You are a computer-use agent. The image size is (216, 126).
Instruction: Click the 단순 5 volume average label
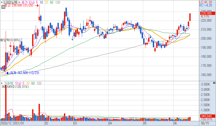(x=20, y=83)
